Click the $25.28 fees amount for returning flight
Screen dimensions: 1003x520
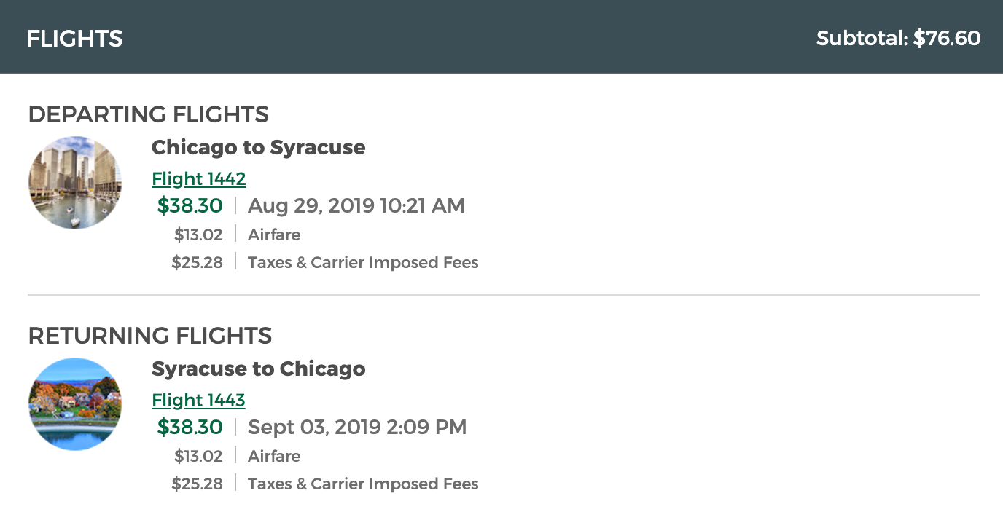coord(197,484)
